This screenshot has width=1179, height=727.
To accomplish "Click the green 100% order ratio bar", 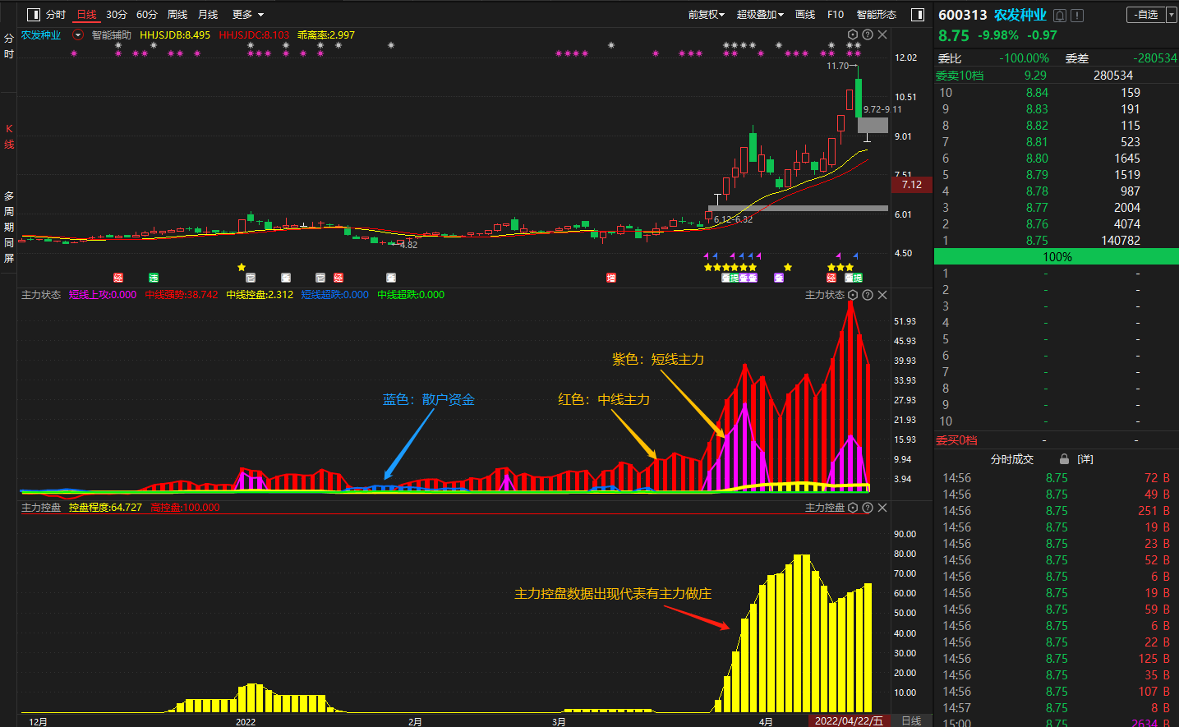I will click(1057, 257).
